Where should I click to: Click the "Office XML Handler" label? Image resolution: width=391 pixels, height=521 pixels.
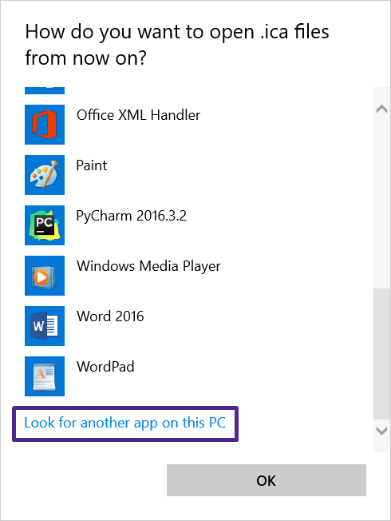click(138, 115)
